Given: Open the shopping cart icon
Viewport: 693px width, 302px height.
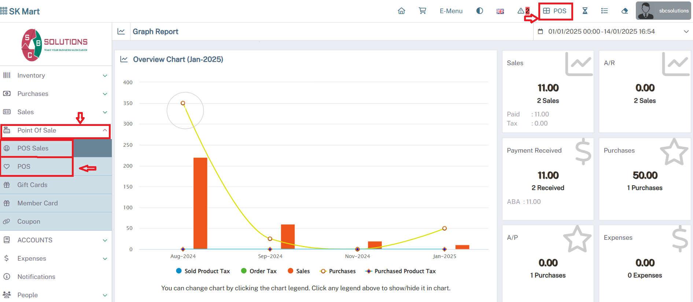Looking at the screenshot, I should (422, 11).
